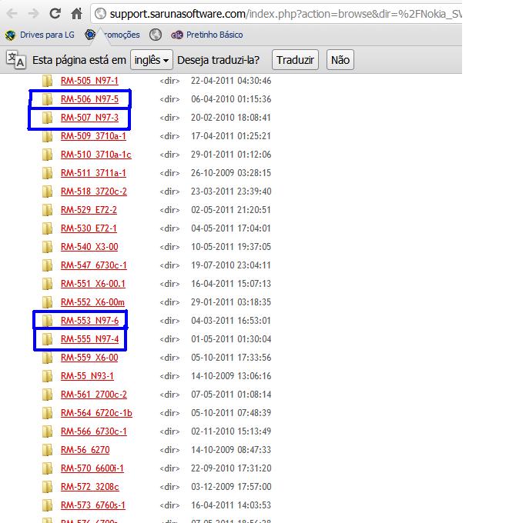Open the RM-573_6760s-1 folder link
The width and height of the screenshot is (526, 523).
tap(93, 505)
